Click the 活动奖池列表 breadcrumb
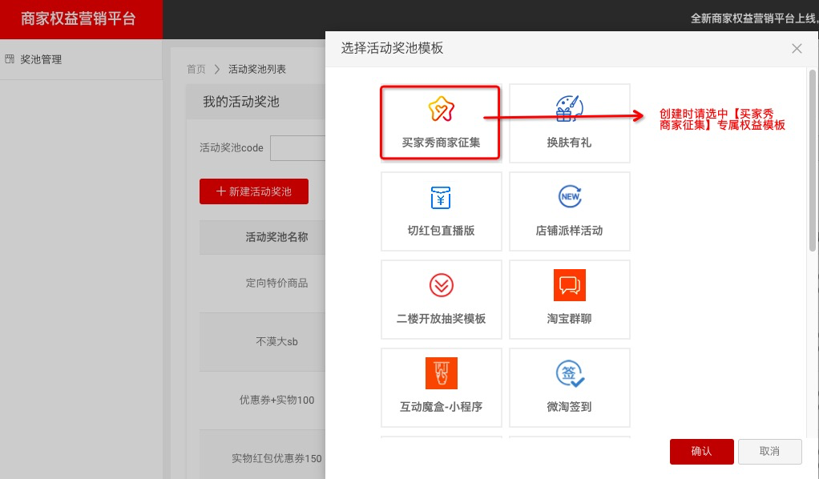819x479 pixels. click(257, 69)
